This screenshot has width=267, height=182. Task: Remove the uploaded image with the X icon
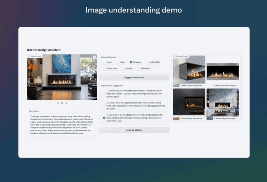[94, 56]
